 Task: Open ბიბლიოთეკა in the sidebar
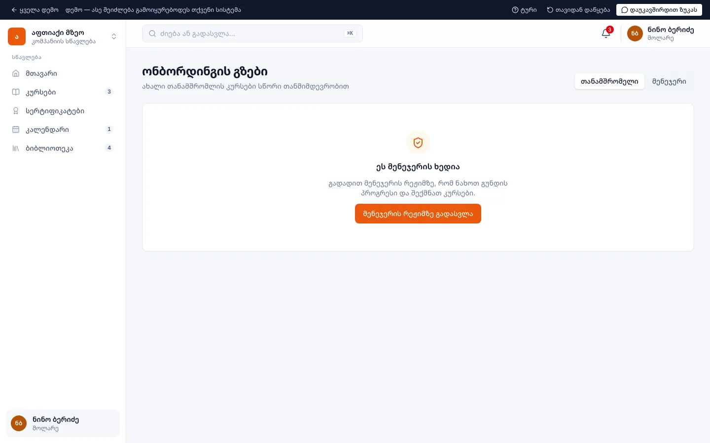coord(63,148)
